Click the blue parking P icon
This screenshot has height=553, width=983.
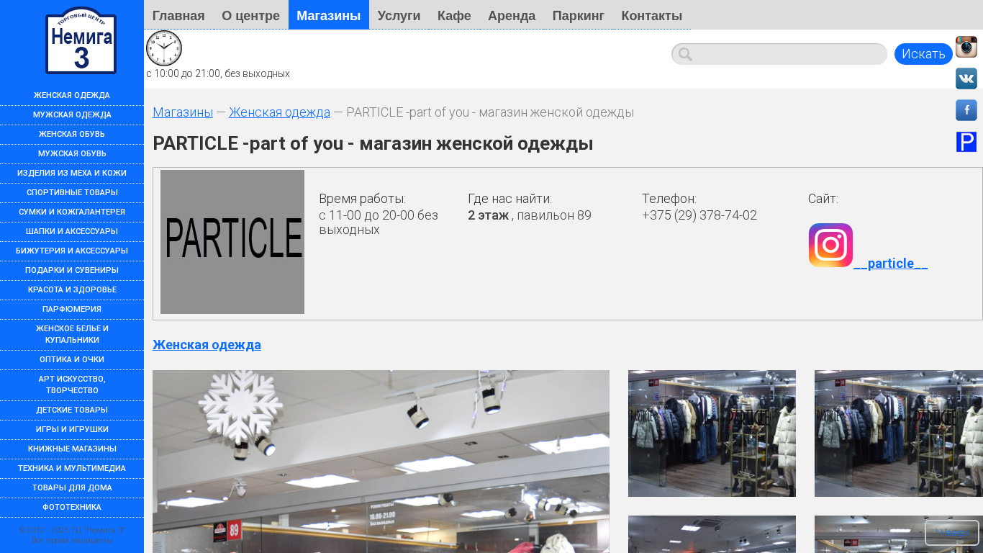pos(966,142)
